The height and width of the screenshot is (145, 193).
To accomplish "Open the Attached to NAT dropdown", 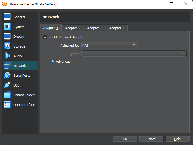I will [x=109, y=45].
